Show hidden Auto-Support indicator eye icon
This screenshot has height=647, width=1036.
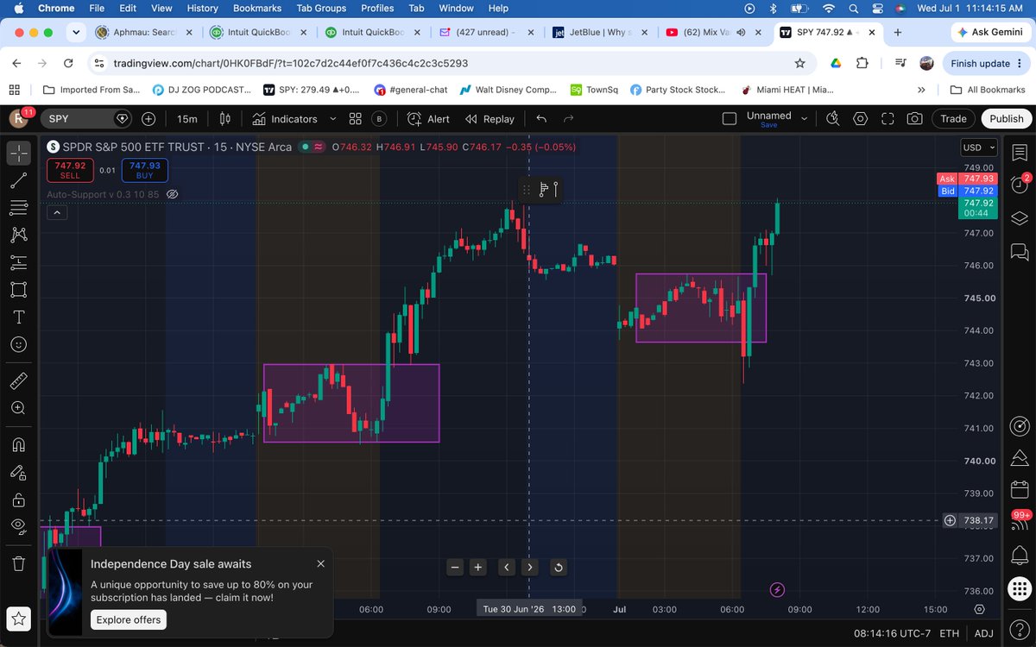click(x=172, y=194)
